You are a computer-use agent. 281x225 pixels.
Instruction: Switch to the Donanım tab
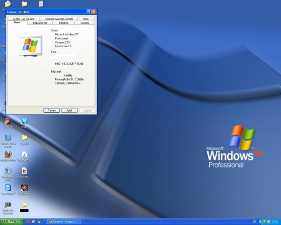pyautogui.click(x=64, y=23)
